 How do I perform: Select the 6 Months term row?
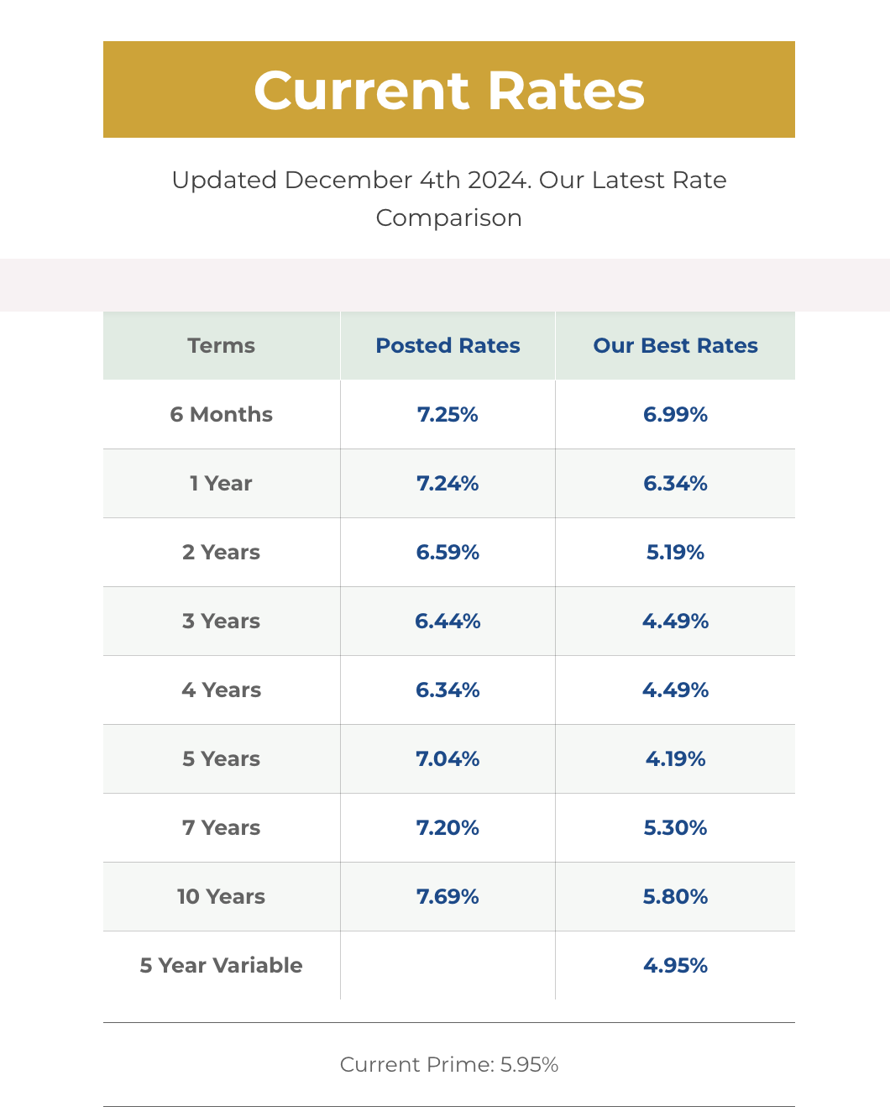click(x=449, y=414)
